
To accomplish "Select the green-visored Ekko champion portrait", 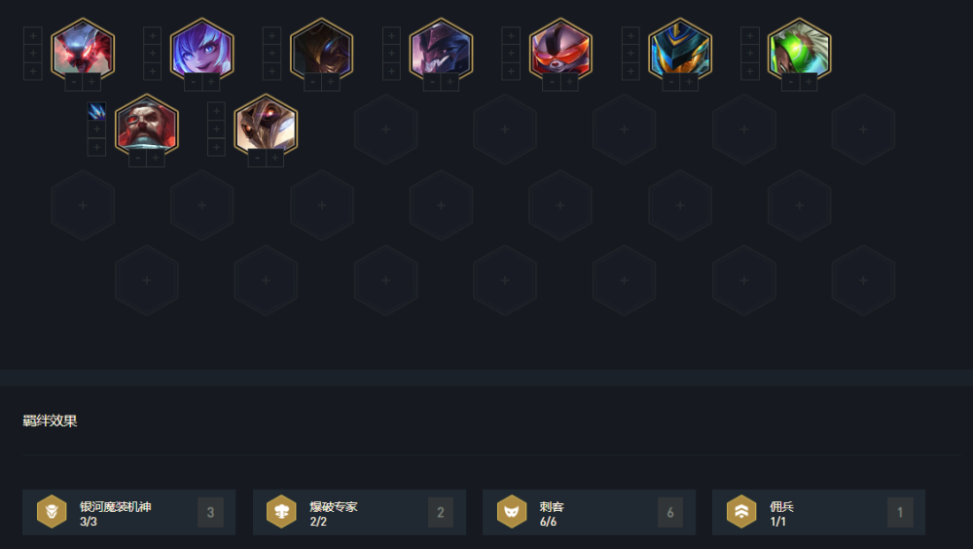I will click(x=799, y=50).
